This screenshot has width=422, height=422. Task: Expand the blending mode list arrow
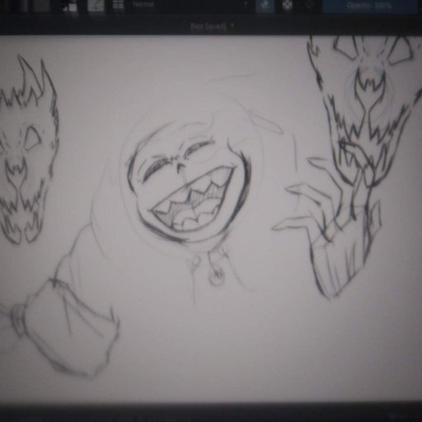[x=246, y=4]
